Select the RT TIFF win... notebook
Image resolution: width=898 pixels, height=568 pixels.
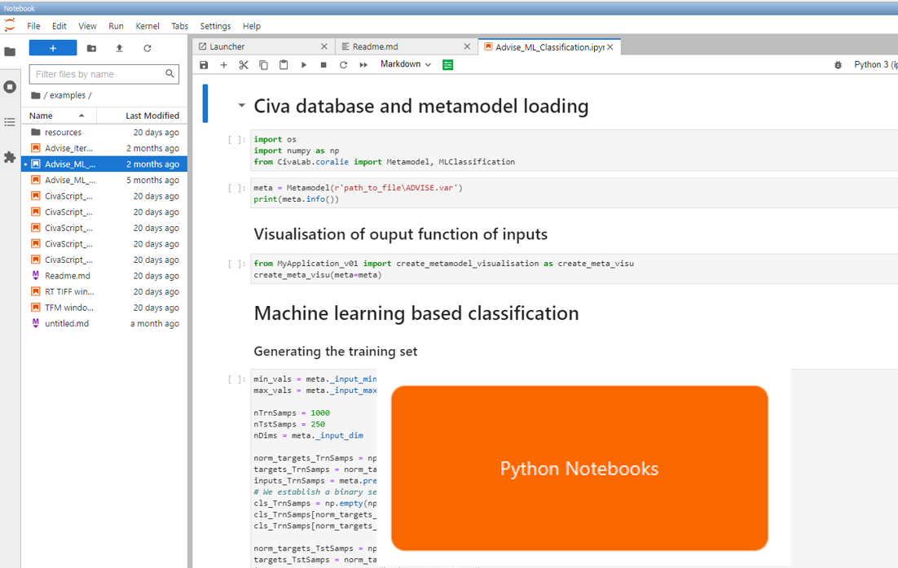[104, 291]
